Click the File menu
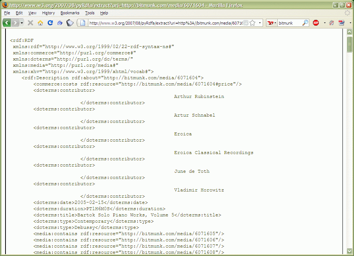354x256 pixels. tap(7, 13)
